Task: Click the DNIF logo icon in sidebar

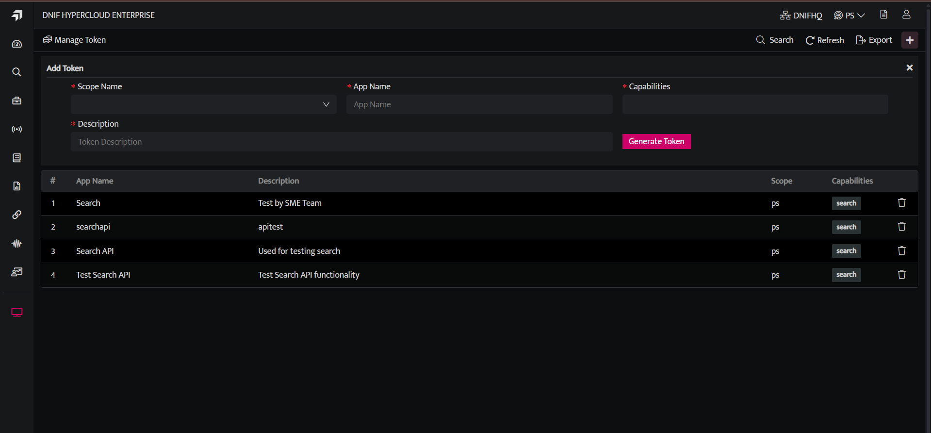Action: pos(17,16)
